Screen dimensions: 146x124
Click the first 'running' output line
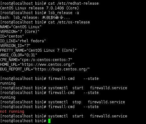click(x=8, y=83)
